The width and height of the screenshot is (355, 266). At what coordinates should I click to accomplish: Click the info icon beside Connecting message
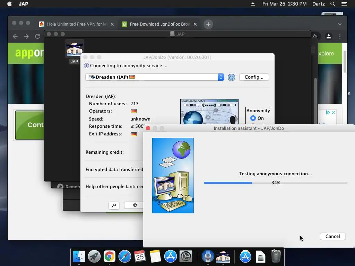point(86,65)
